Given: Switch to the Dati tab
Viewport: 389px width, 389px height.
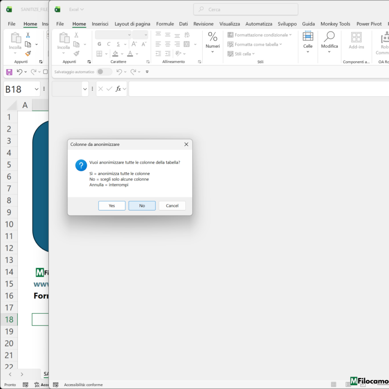Looking at the screenshot, I should click(183, 24).
